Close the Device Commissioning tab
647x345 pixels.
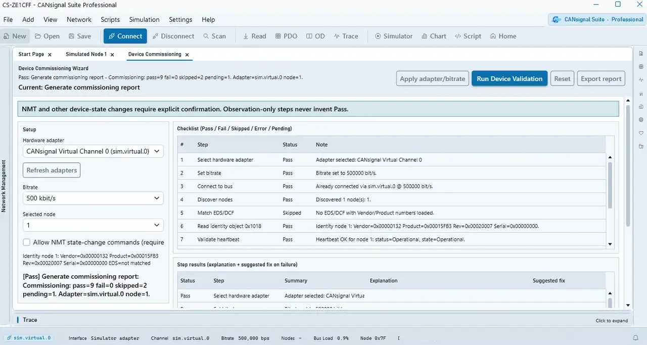[187, 55]
